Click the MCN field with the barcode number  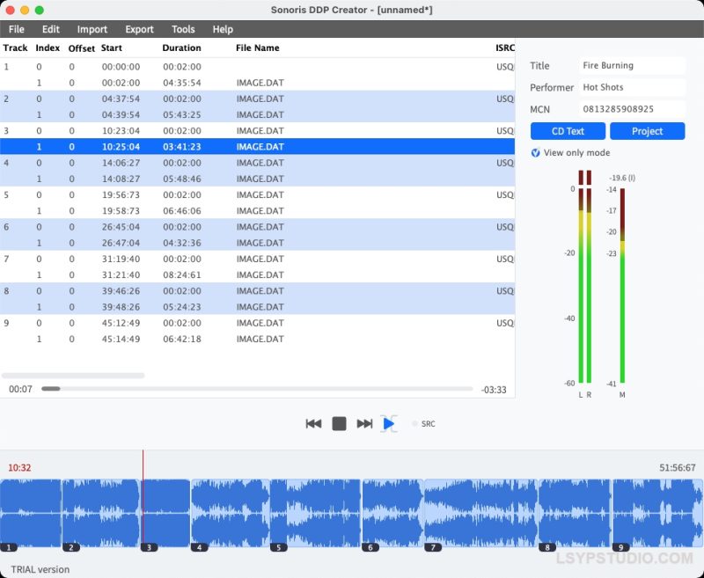[632, 108]
